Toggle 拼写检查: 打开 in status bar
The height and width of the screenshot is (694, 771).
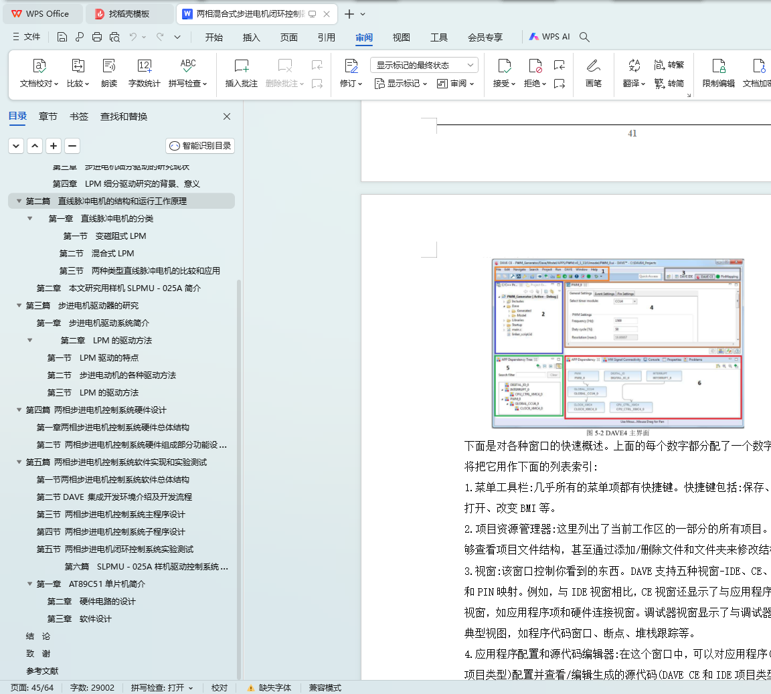[x=162, y=687]
